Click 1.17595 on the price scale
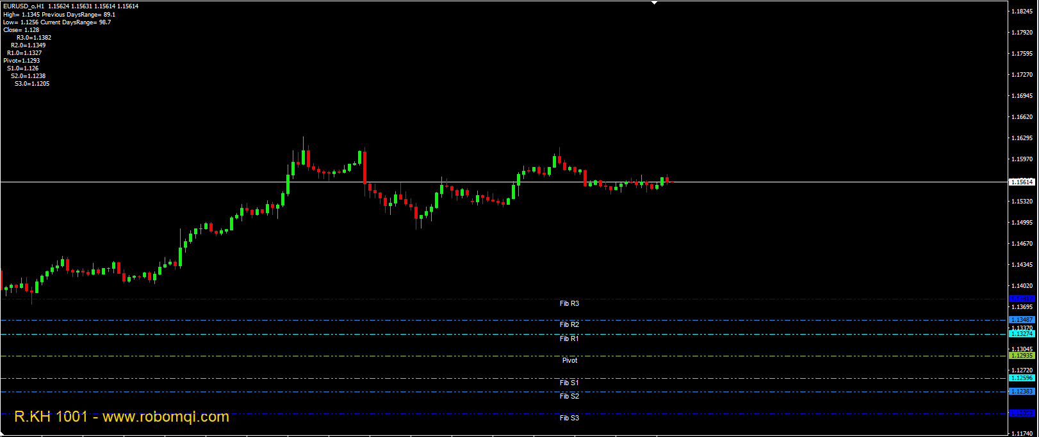The width and height of the screenshot is (1039, 437). click(x=1022, y=54)
